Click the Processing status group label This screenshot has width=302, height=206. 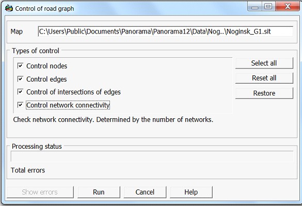click(x=37, y=147)
